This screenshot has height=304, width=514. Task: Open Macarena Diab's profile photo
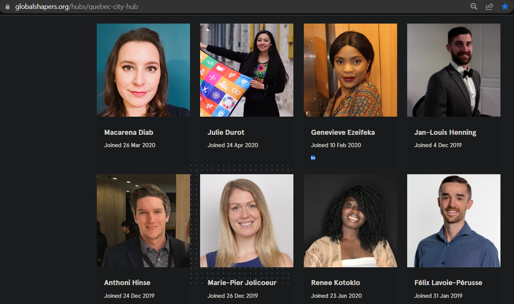143,70
